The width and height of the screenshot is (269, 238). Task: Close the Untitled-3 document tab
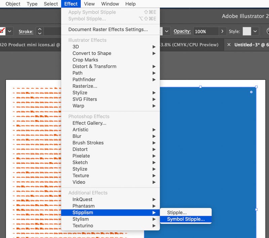coord(229,45)
